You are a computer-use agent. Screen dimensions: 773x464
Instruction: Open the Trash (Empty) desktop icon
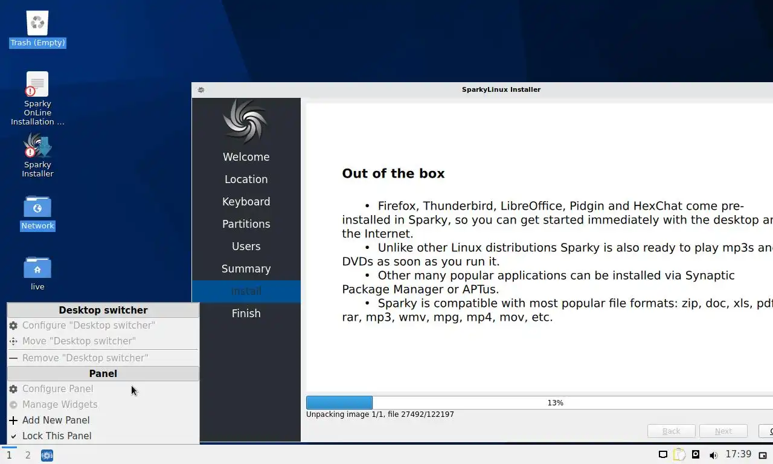[x=37, y=29]
